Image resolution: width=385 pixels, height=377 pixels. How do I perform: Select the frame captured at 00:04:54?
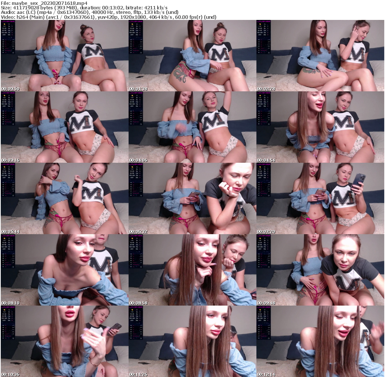(320, 127)
